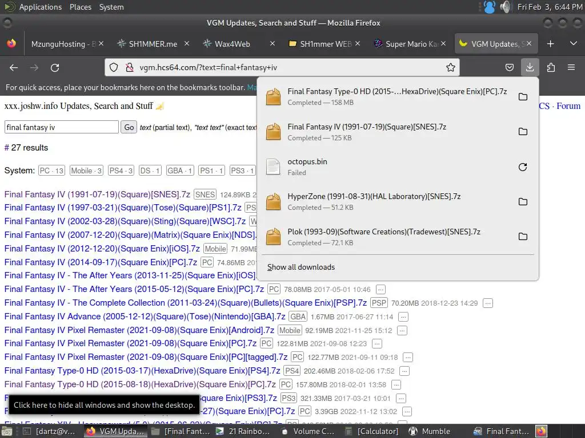Switch to the Super Mario Kart tab
This screenshot has height=438, width=585.
[411, 44]
